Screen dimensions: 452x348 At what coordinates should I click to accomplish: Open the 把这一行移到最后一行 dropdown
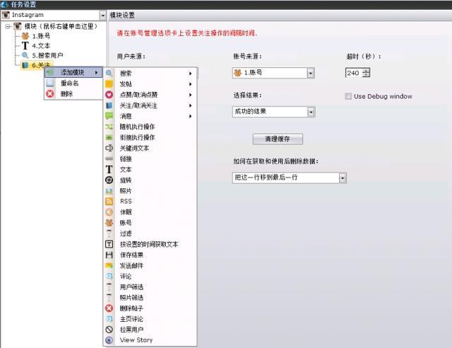[342, 178]
